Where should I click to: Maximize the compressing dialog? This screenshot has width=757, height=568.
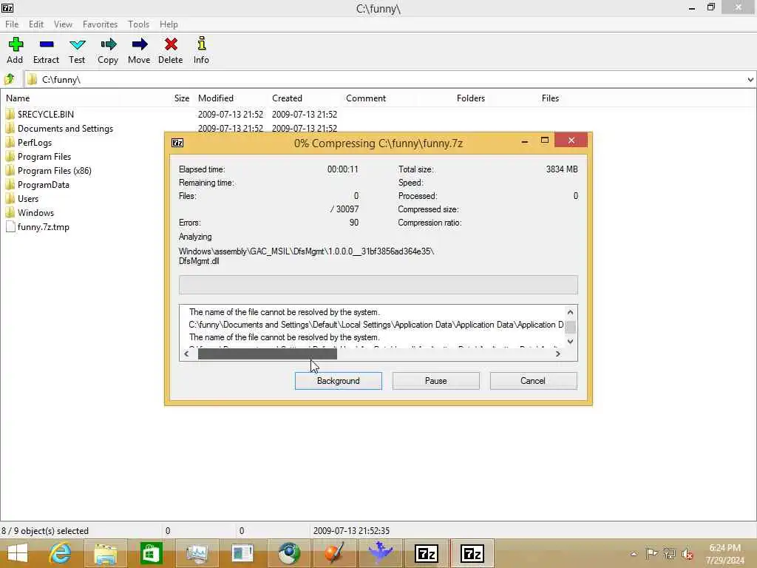[545, 141]
